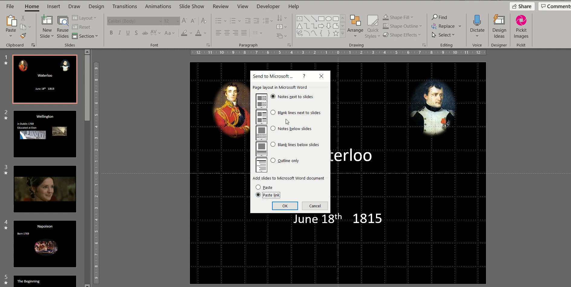The image size is (571, 287).
Task: Open the Arrange options
Action: [355, 27]
